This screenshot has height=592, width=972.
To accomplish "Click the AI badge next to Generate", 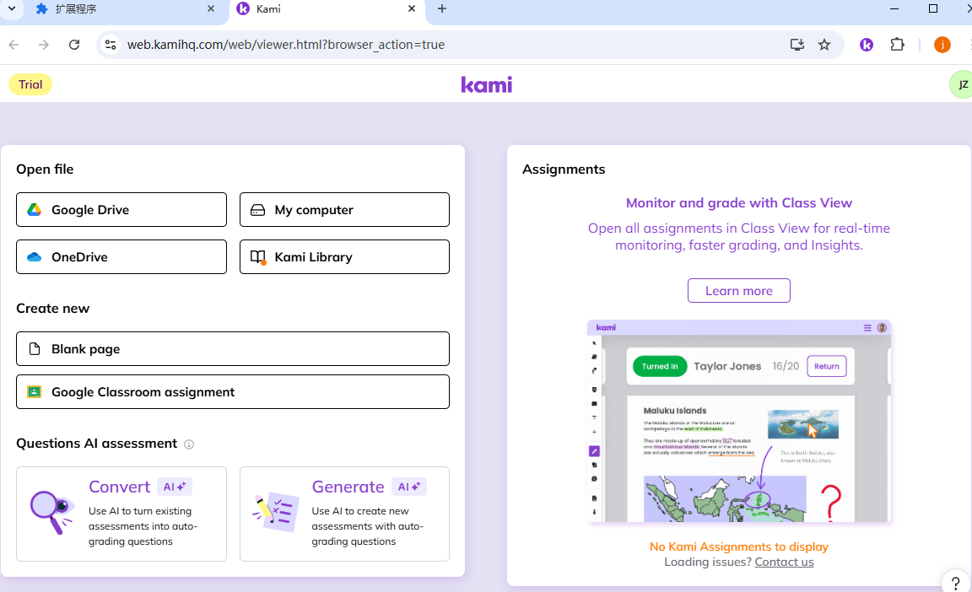I will point(409,487).
